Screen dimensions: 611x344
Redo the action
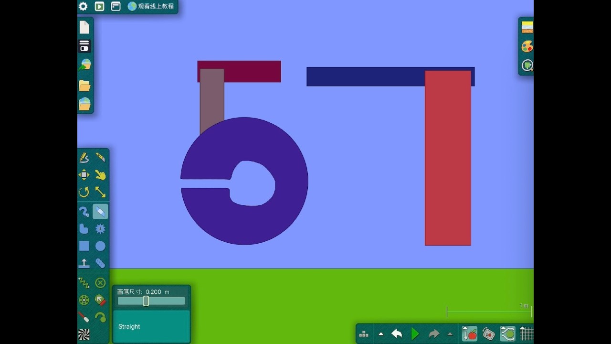coord(434,334)
